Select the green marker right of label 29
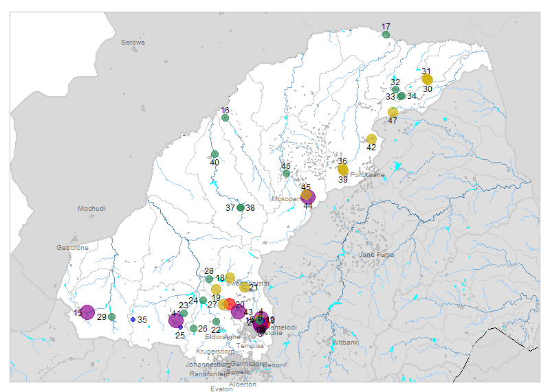The width and height of the screenshot is (550, 392). 111,317
